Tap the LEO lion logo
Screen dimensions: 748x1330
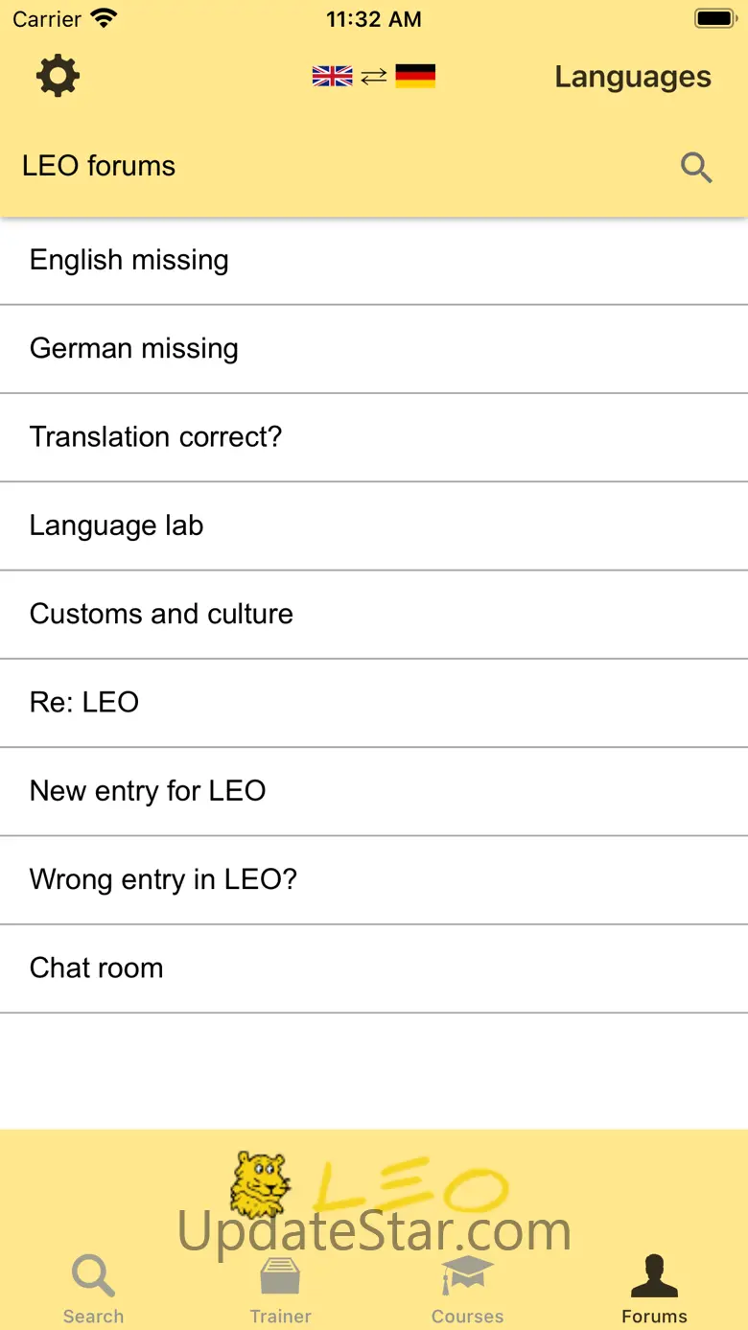[261, 1183]
